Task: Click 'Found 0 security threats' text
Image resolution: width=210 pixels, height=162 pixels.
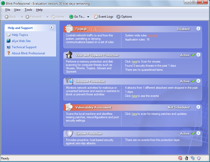Action: coord(150,66)
